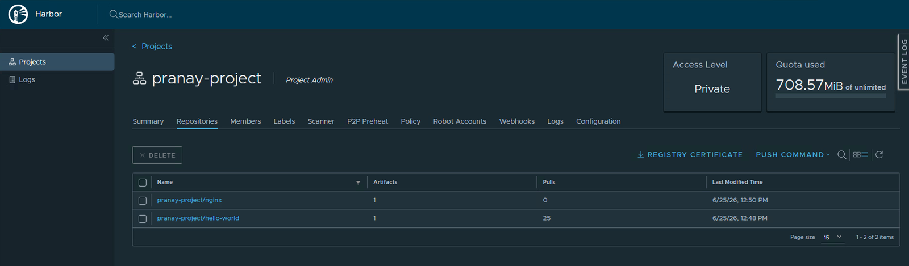The image size is (909, 266).
Task: Click Registry Certificate link
Action: [690, 155]
